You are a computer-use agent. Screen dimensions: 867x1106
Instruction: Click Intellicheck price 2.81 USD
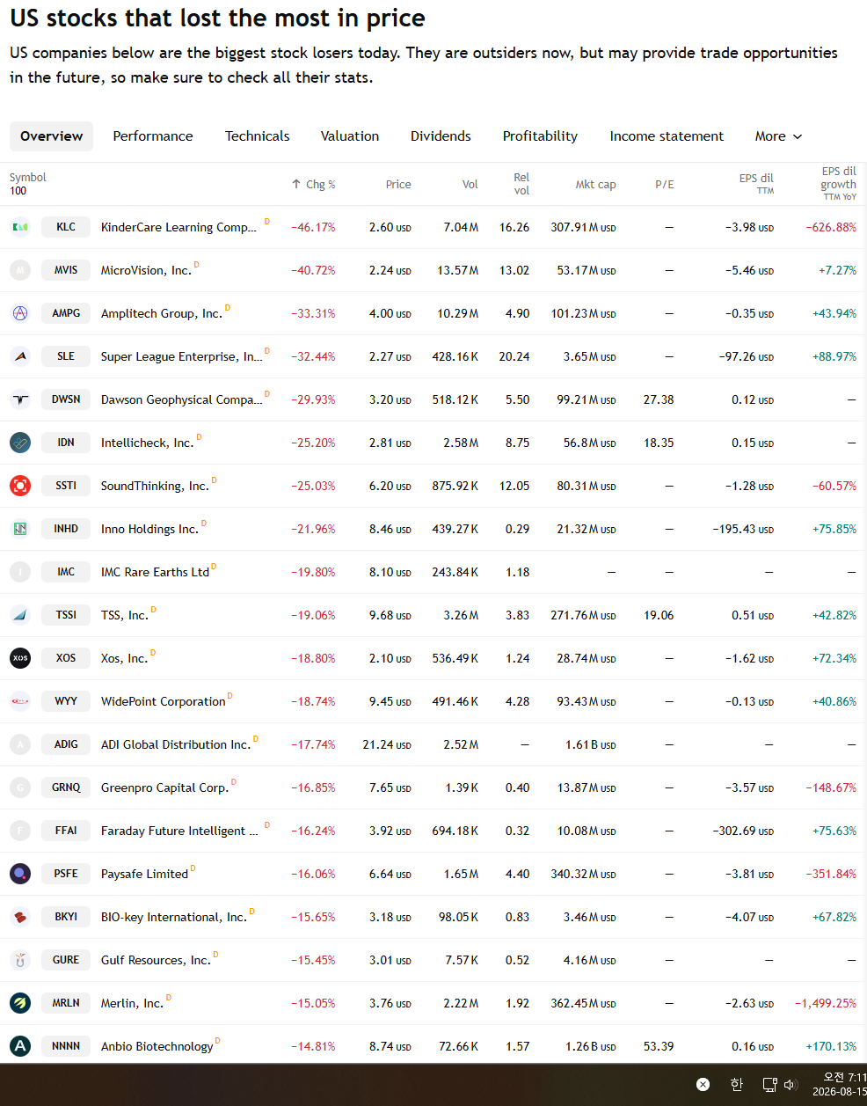[390, 443]
